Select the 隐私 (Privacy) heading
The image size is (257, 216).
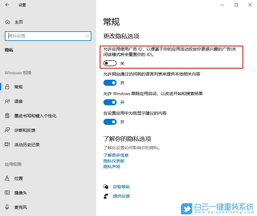tap(9, 50)
